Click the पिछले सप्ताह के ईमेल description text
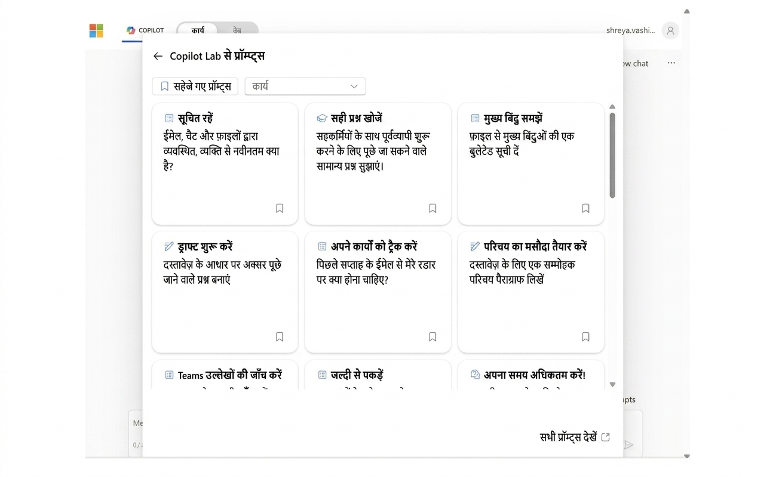 click(x=376, y=272)
